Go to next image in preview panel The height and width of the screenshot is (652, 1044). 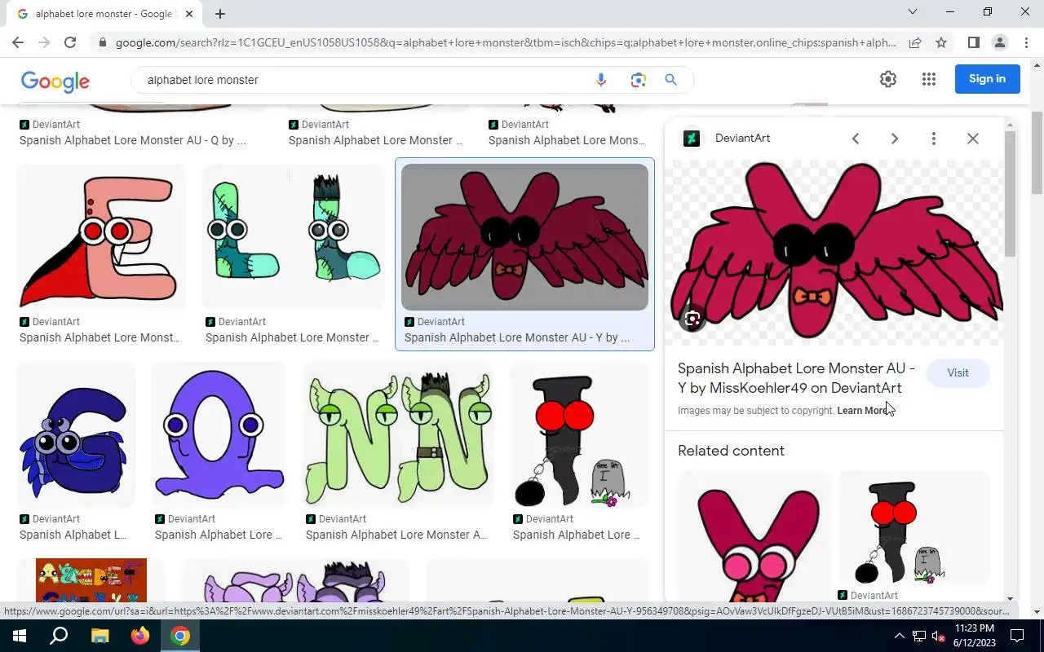coord(895,139)
